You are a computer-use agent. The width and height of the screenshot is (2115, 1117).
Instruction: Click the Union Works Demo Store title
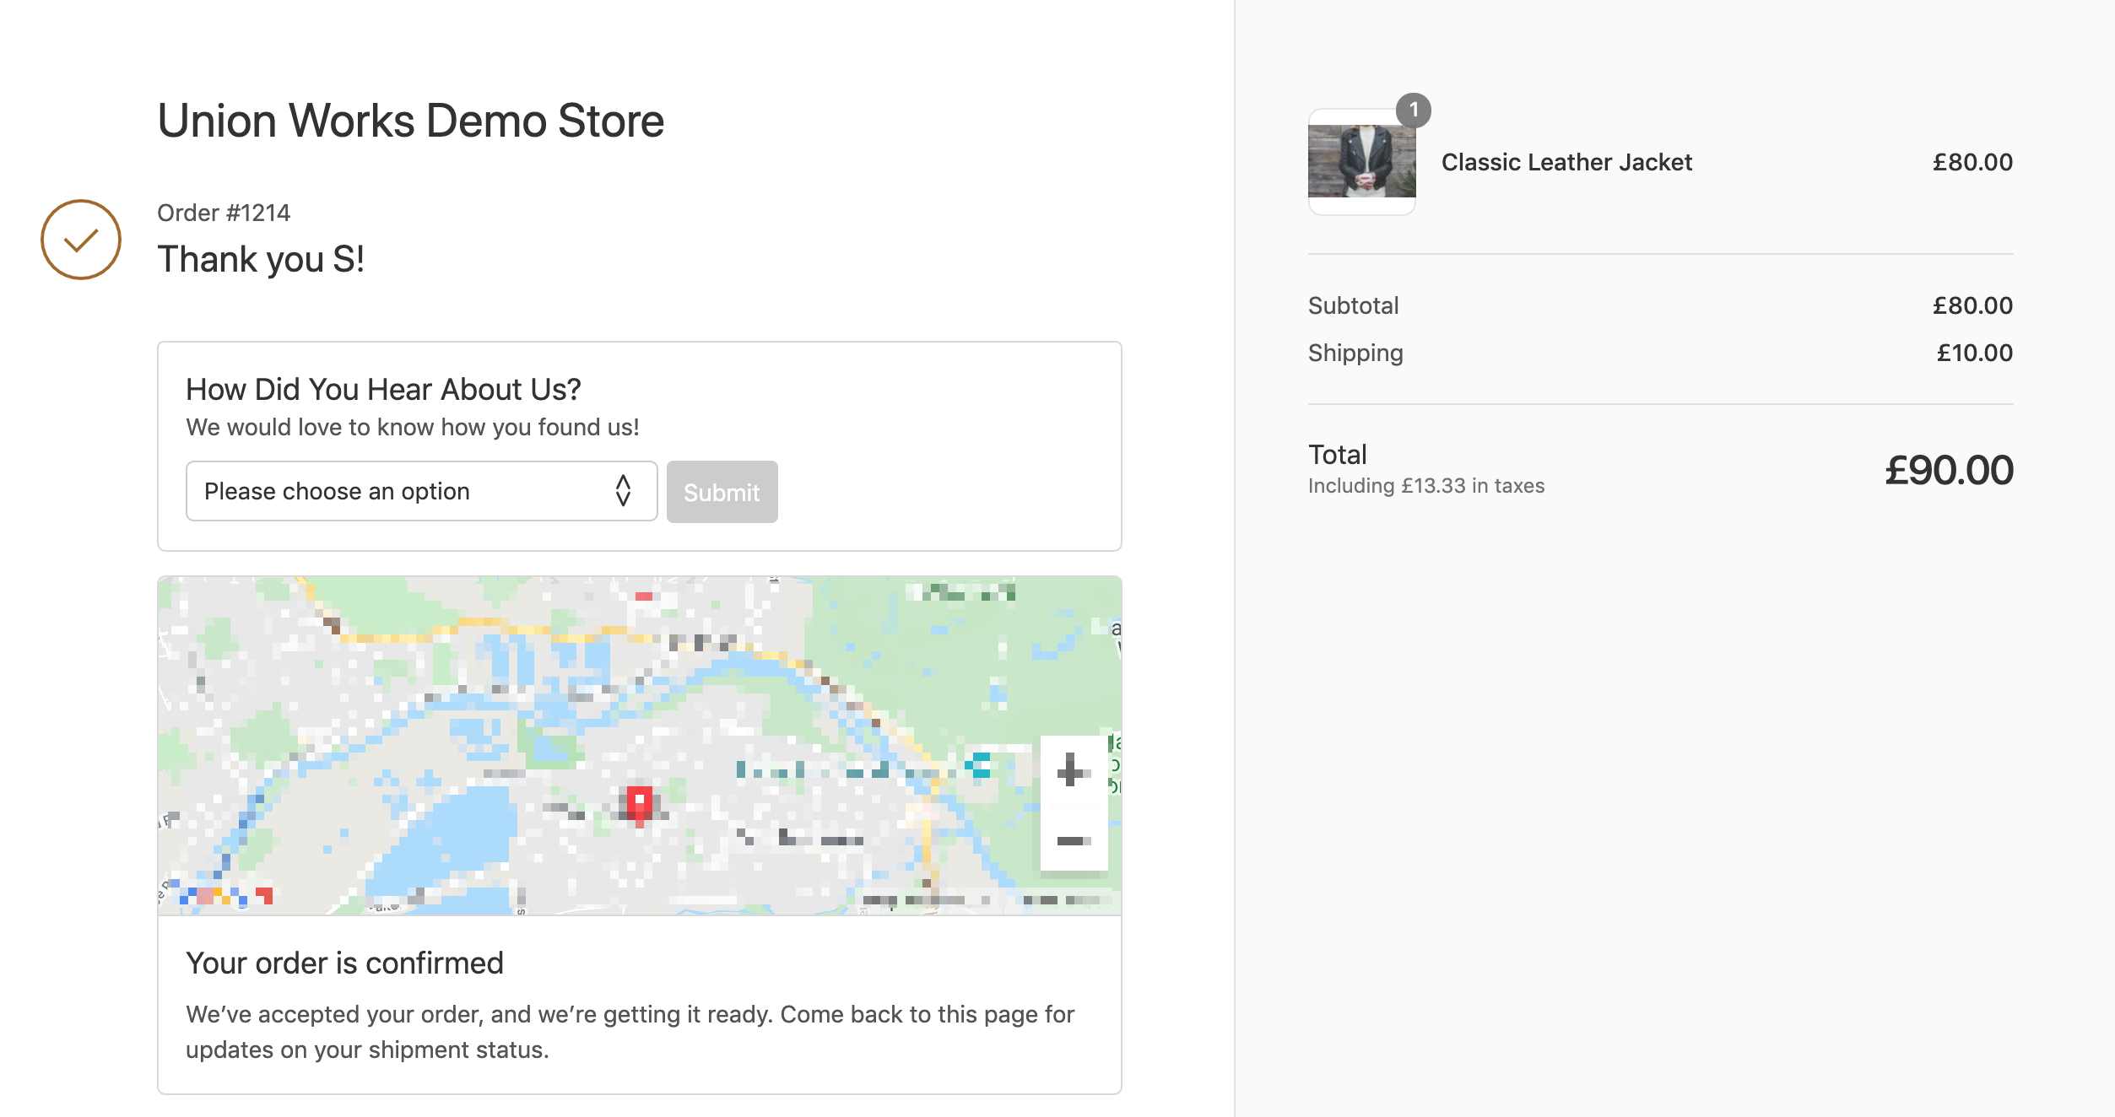pos(410,121)
